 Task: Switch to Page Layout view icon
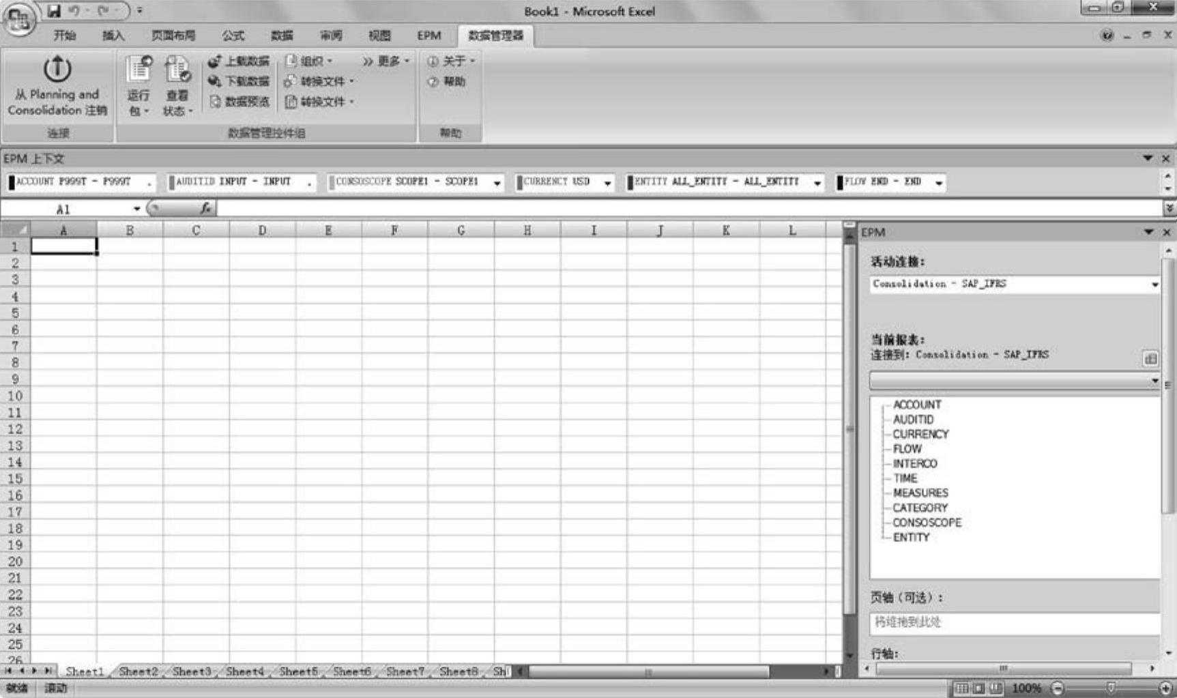(x=978, y=688)
